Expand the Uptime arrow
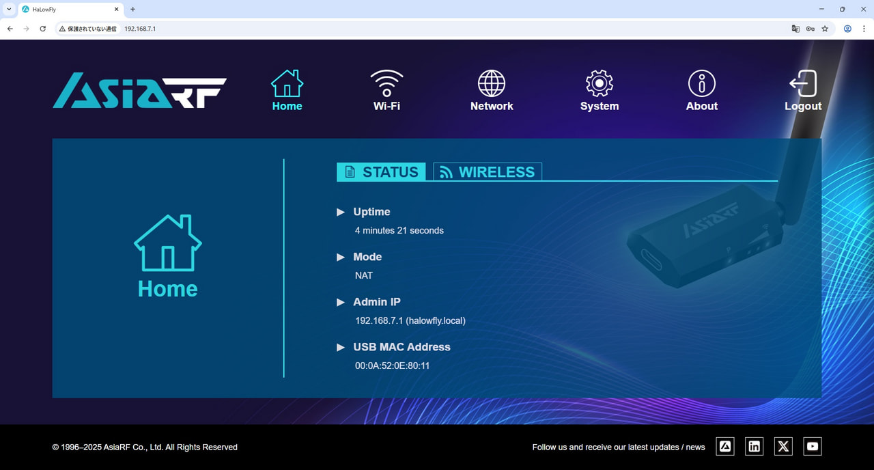The width and height of the screenshot is (874, 470). tap(341, 212)
